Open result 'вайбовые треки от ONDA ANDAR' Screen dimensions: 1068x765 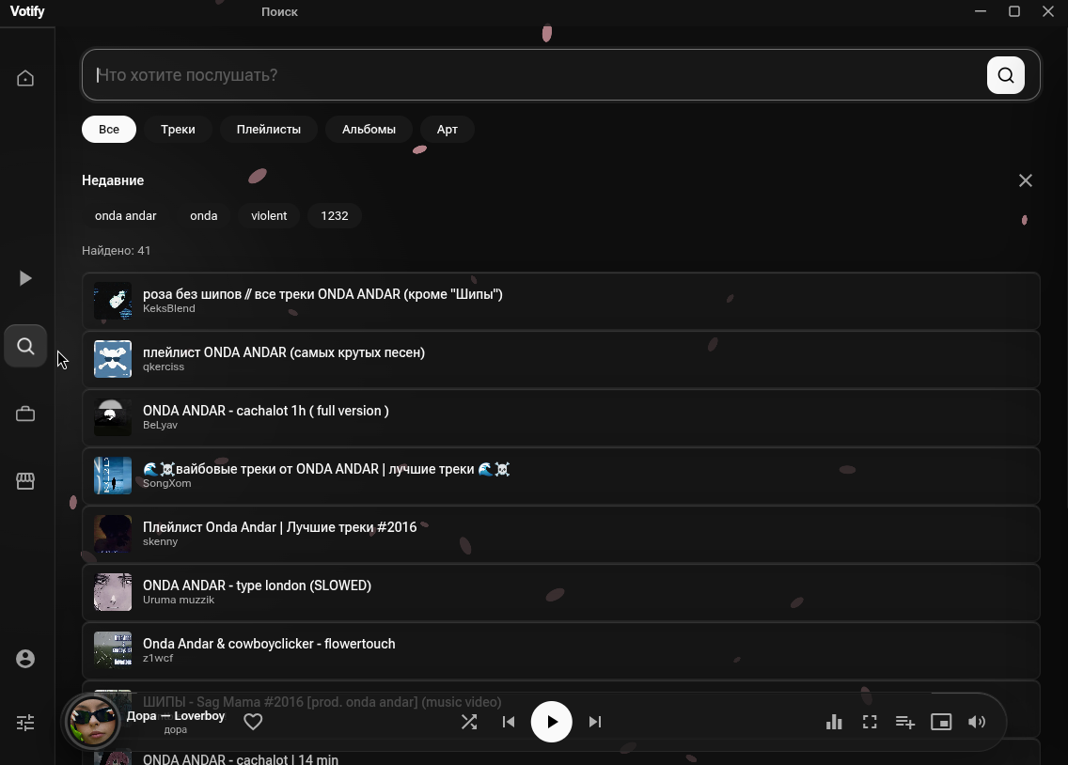pos(560,476)
